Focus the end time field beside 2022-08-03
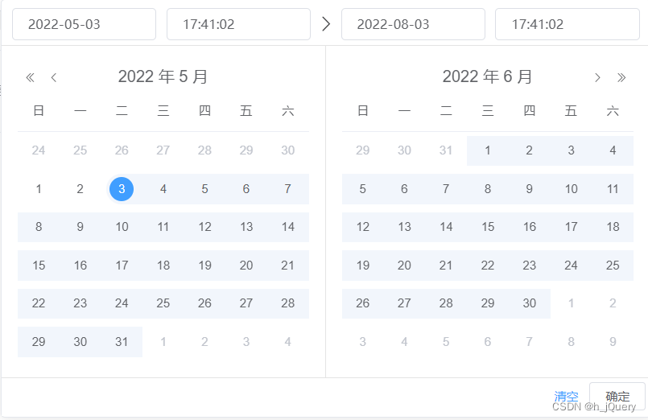Image resolution: width=648 pixels, height=420 pixels. click(x=568, y=24)
